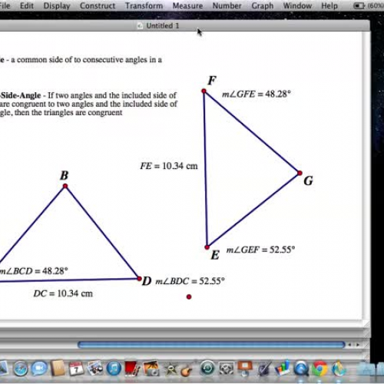Launch Numbers chart icon in dock

click(283, 369)
